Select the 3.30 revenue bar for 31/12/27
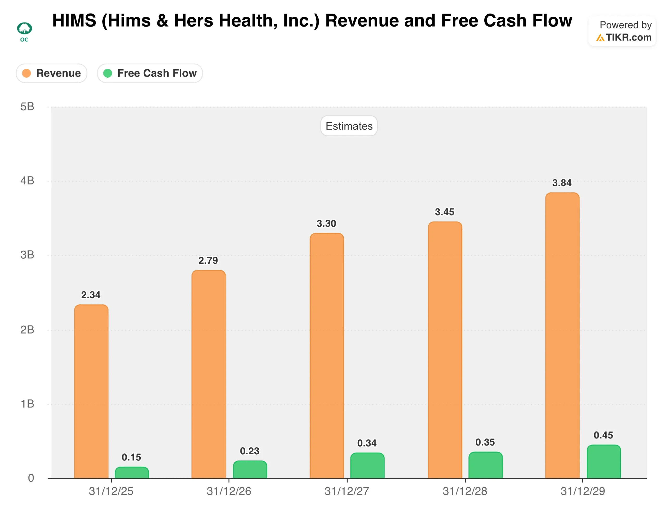 [x=327, y=356]
